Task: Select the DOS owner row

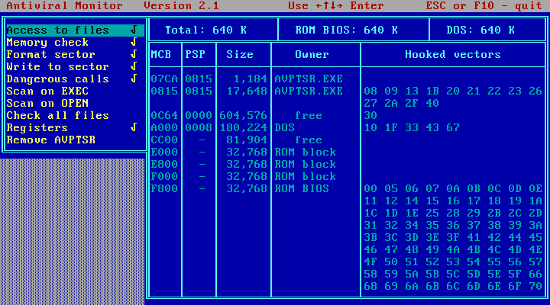Action: (285, 128)
